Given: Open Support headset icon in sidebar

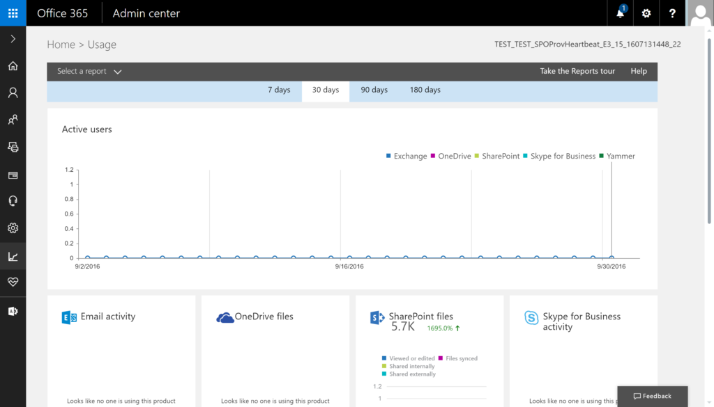Looking at the screenshot, I should (13, 201).
